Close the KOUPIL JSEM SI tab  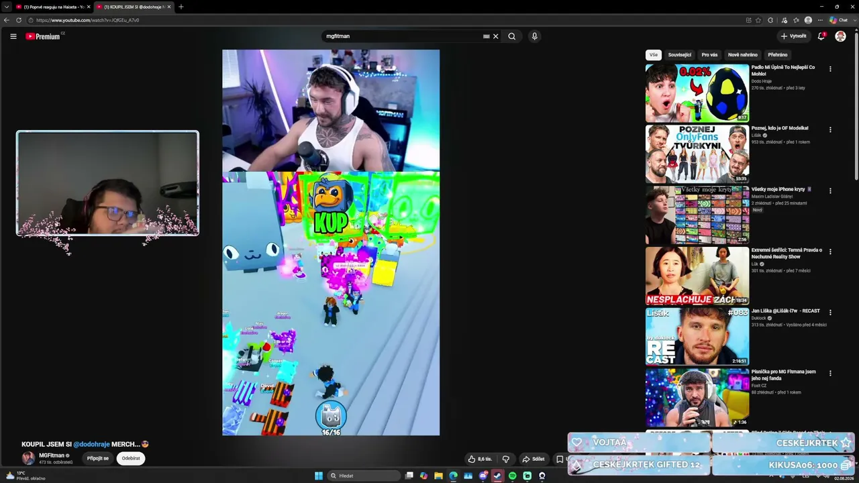(169, 7)
